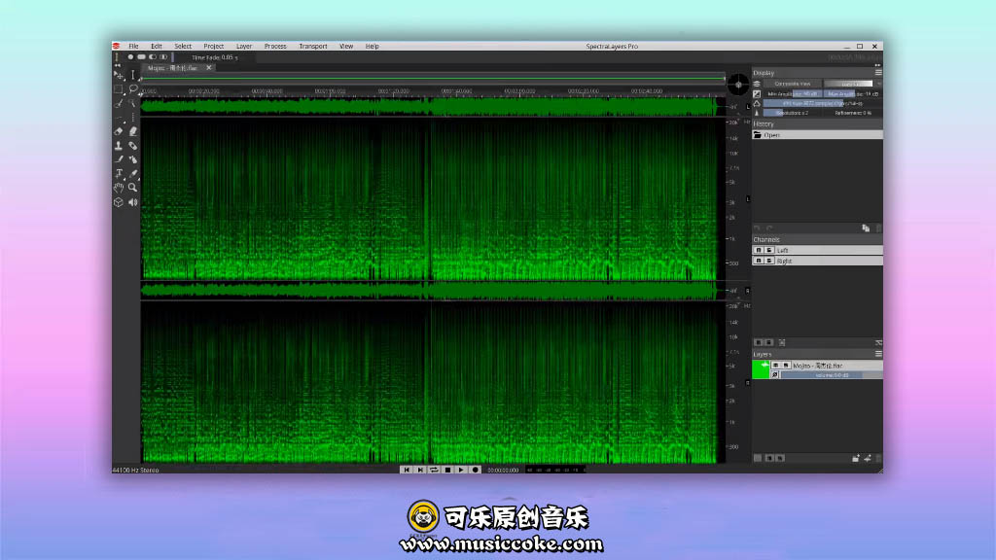Open the Layers panel options menu
Screen dimensions: 996x560
pyautogui.click(x=878, y=354)
